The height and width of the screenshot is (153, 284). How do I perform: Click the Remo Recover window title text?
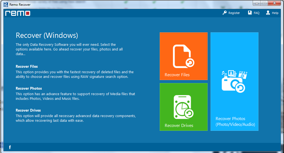[x=20, y=5]
